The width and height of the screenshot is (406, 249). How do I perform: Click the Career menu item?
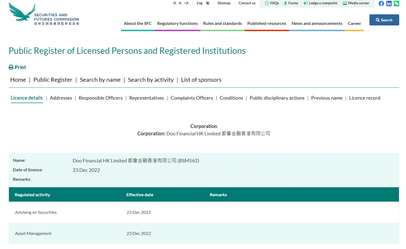[354, 23]
